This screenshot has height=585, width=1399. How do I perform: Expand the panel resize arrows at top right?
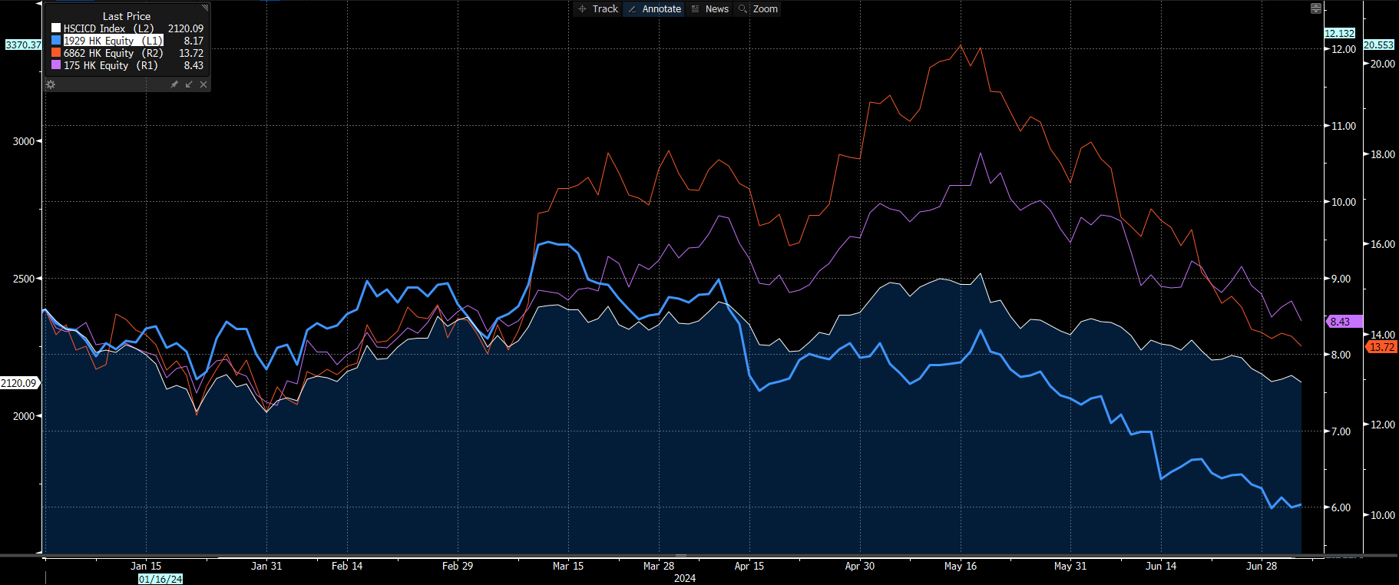1315,8
